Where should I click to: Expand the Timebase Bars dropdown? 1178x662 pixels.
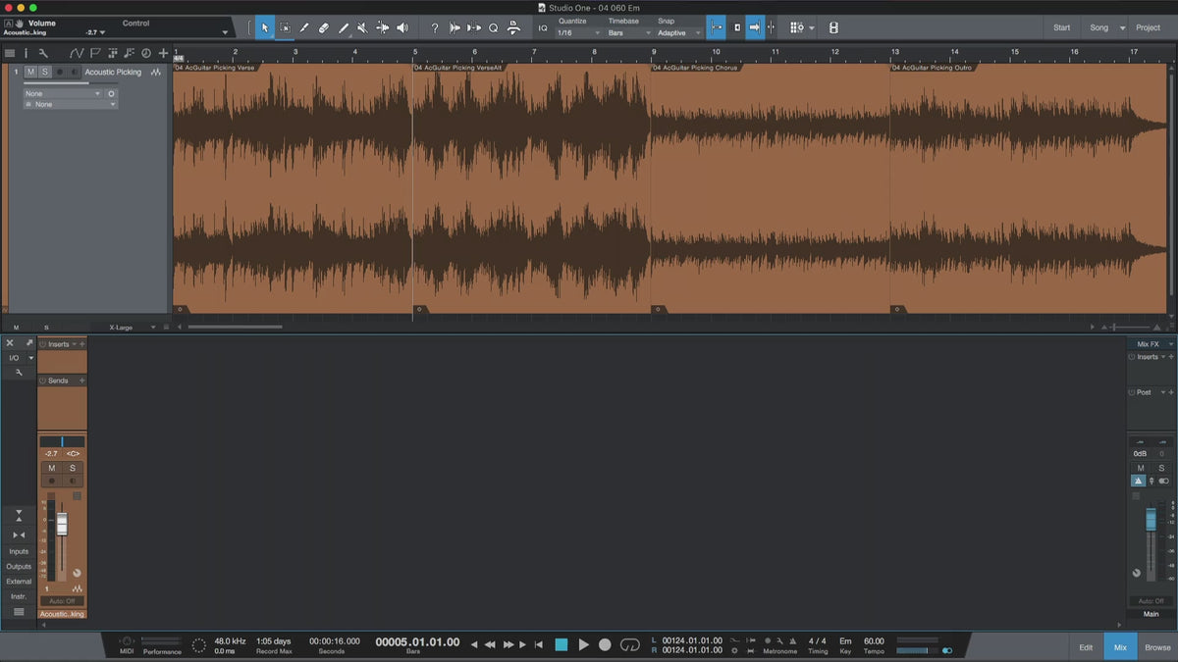tap(628, 33)
